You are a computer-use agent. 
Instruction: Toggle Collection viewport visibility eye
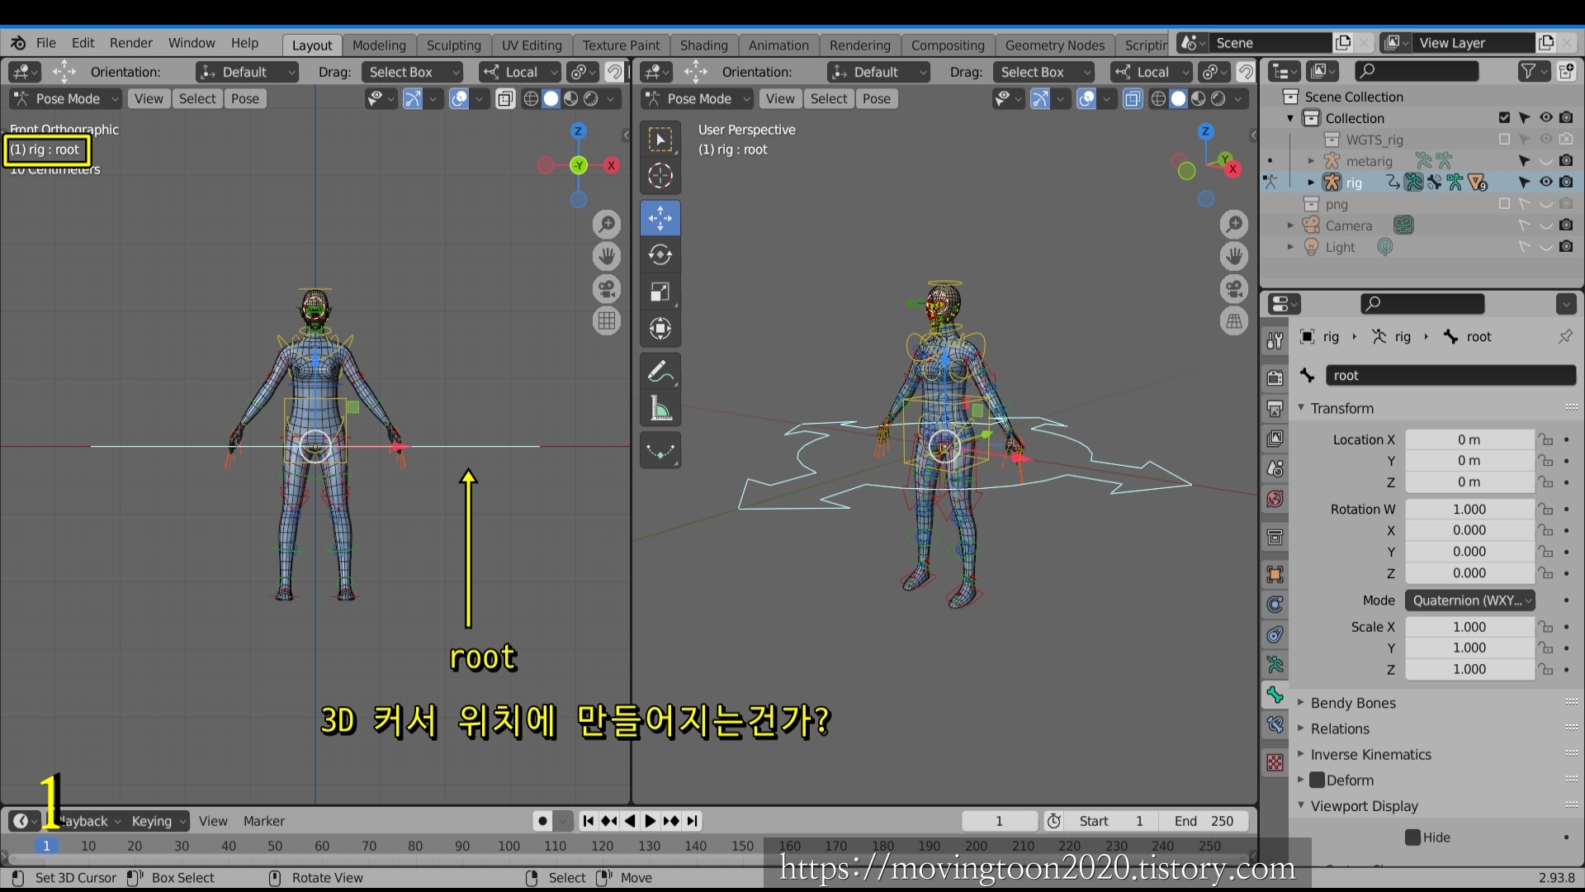pyautogui.click(x=1545, y=118)
